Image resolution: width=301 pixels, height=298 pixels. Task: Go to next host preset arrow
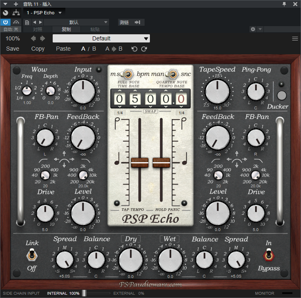[x=40, y=22]
